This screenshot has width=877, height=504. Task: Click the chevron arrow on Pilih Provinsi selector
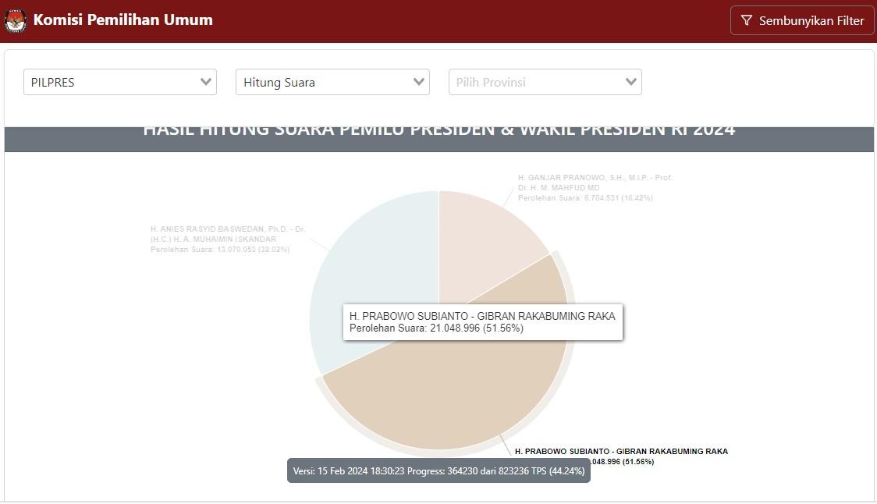631,82
